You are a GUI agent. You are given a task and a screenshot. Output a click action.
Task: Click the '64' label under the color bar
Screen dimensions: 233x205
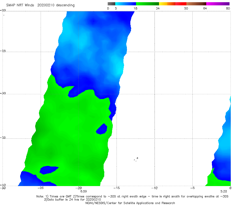point(205,8)
